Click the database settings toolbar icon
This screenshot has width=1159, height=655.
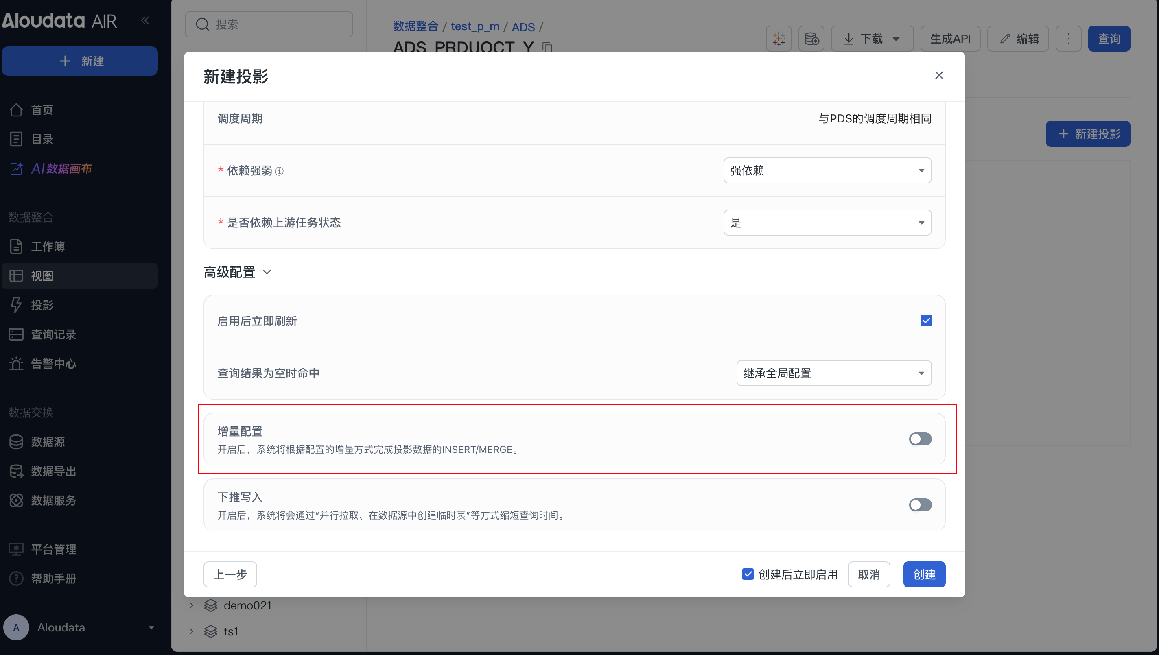[811, 39]
